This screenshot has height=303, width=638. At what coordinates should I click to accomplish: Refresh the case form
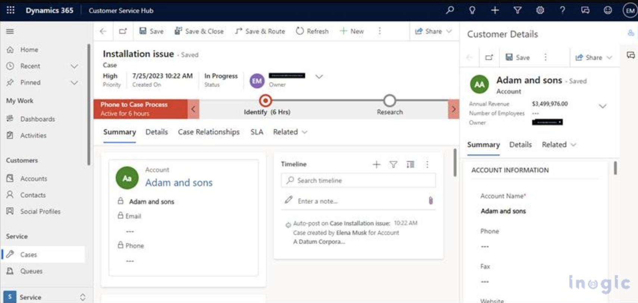click(x=312, y=31)
